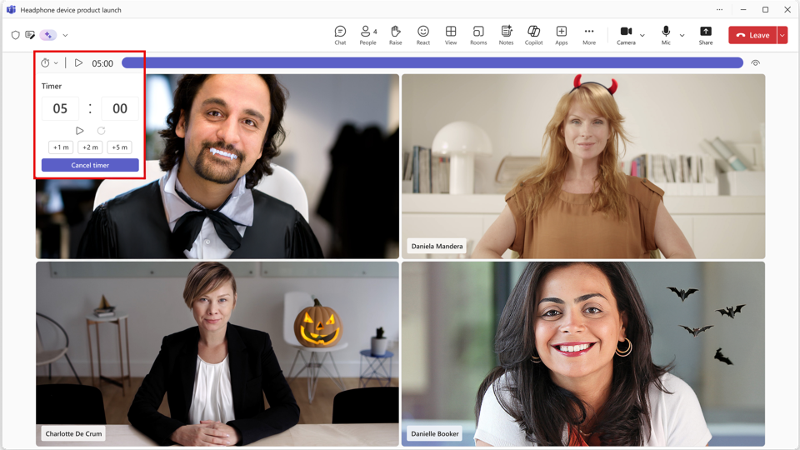800x450 pixels.
Task: Click the Daniela Mandera name label
Action: (x=437, y=246)
